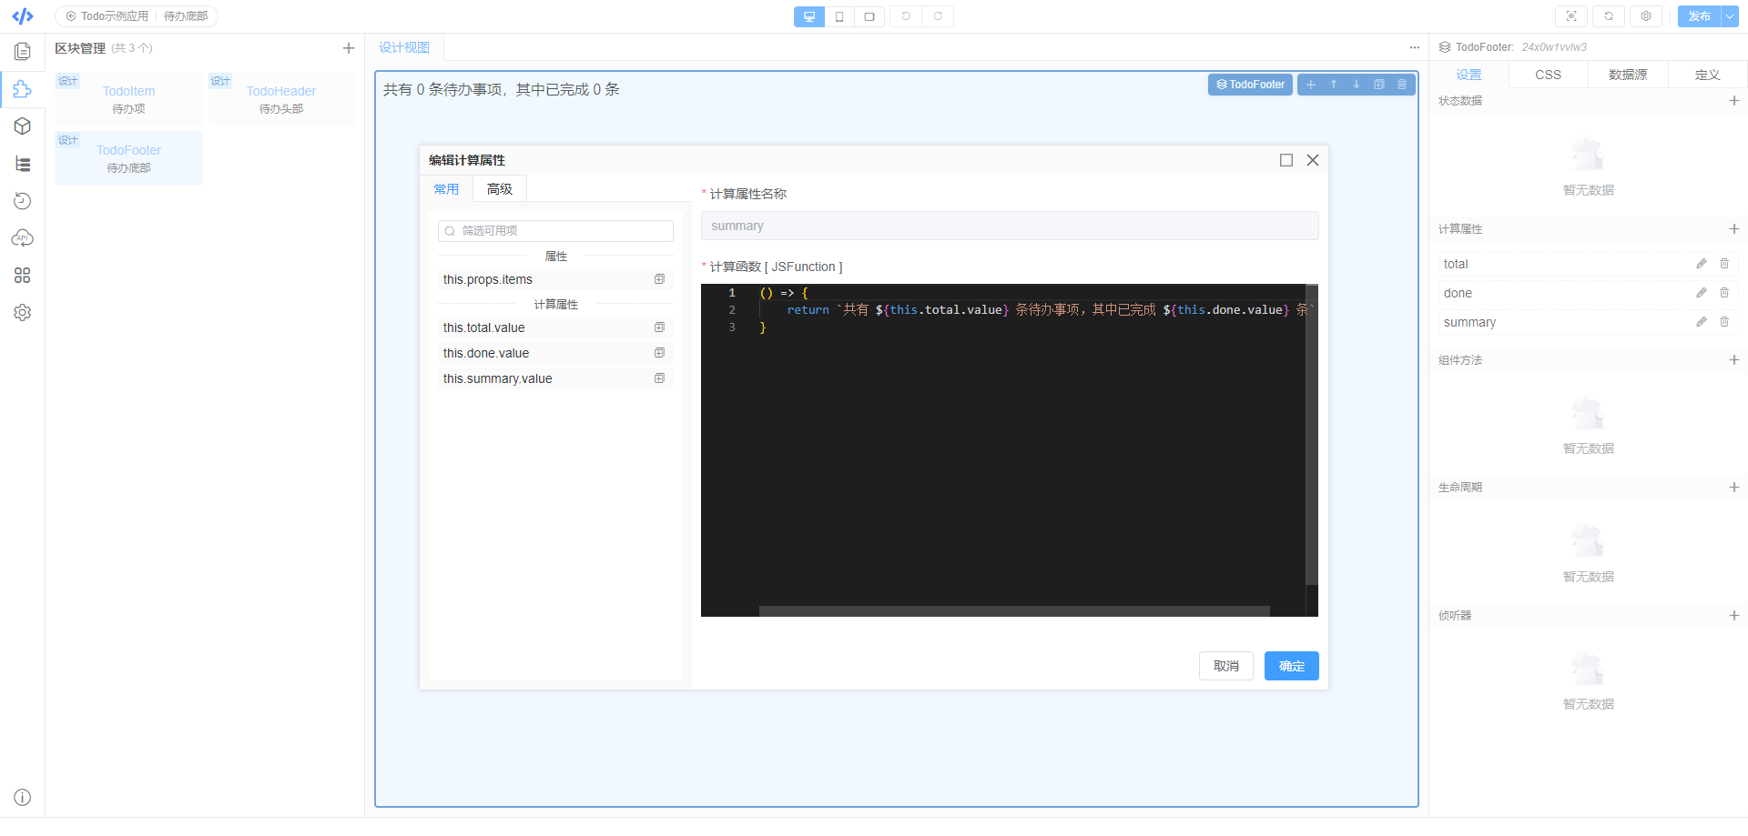Switch to mobile phone preview mode
Viewport: 1748px width, 836px height.
(x=839, y=16)
